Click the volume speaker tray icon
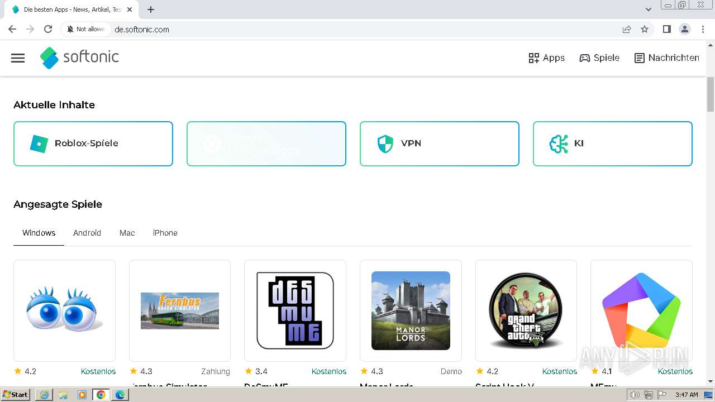The width and height of the screenshot is (715, 402). pyautogui.click(x=635, y=395)
